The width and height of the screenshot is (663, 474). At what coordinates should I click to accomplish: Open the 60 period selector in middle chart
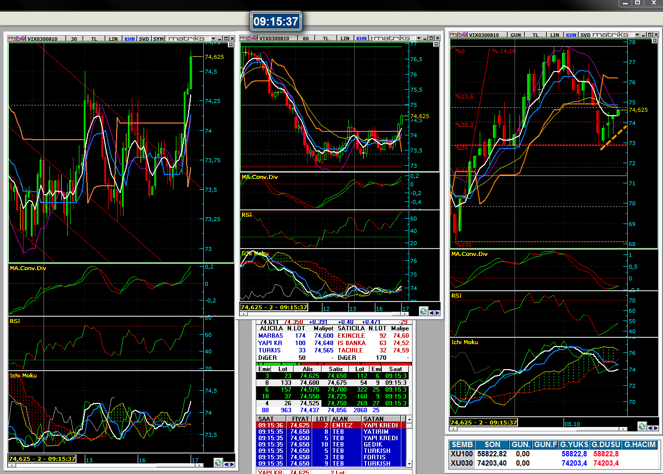click(x=306, y=38)
